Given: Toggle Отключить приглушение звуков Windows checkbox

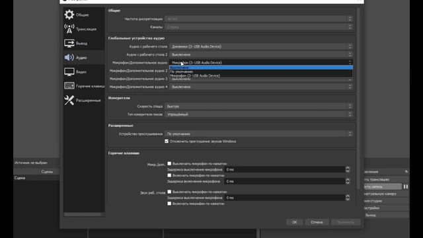Looking at the screenshot, I should [x=167, y=141].
